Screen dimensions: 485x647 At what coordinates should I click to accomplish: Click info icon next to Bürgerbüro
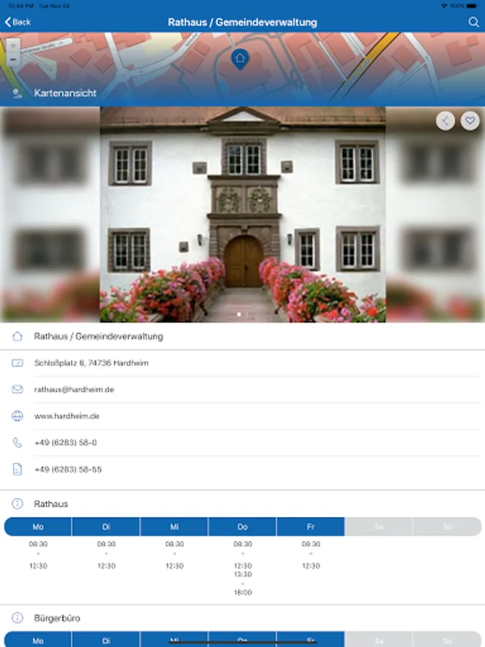coord(17,618)
